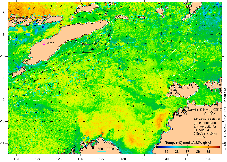This screenshot has width=227, height=162.
Task: Click the '26' colorbar tick label
Action: point(177,151)
